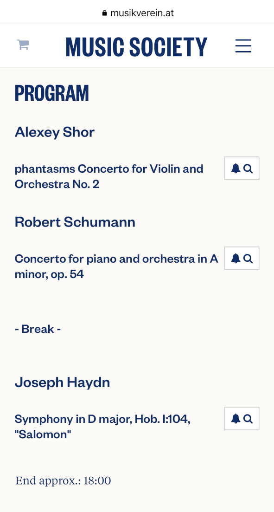Tap the musikverein.at address bar

coord(137,13)
